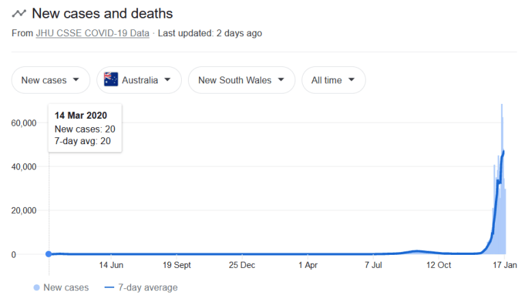Click the 7-day average line peak
Screen dimensions: 525x302
click(x=504, y=152)
